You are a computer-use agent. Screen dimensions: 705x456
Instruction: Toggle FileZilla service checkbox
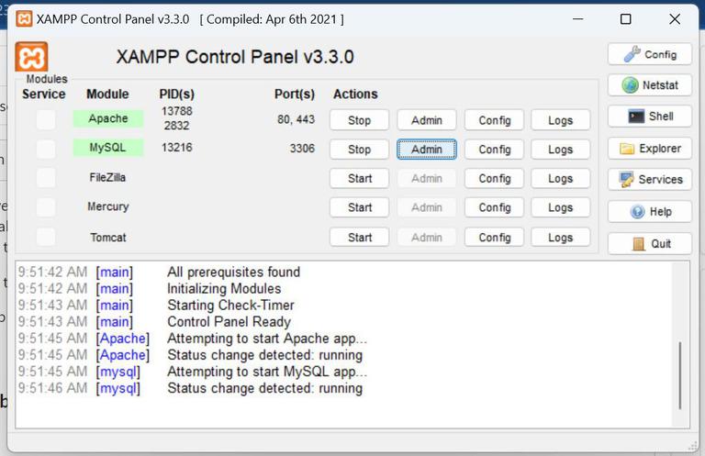45,178
